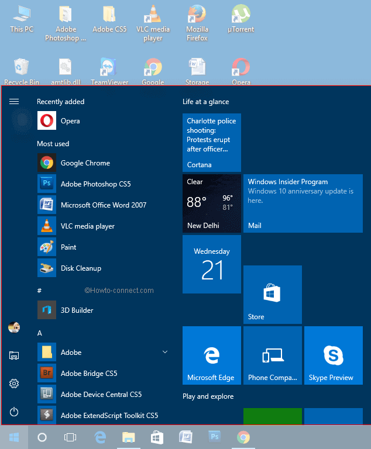
Task: Open Edge from the taskbar
Action: 100,437
